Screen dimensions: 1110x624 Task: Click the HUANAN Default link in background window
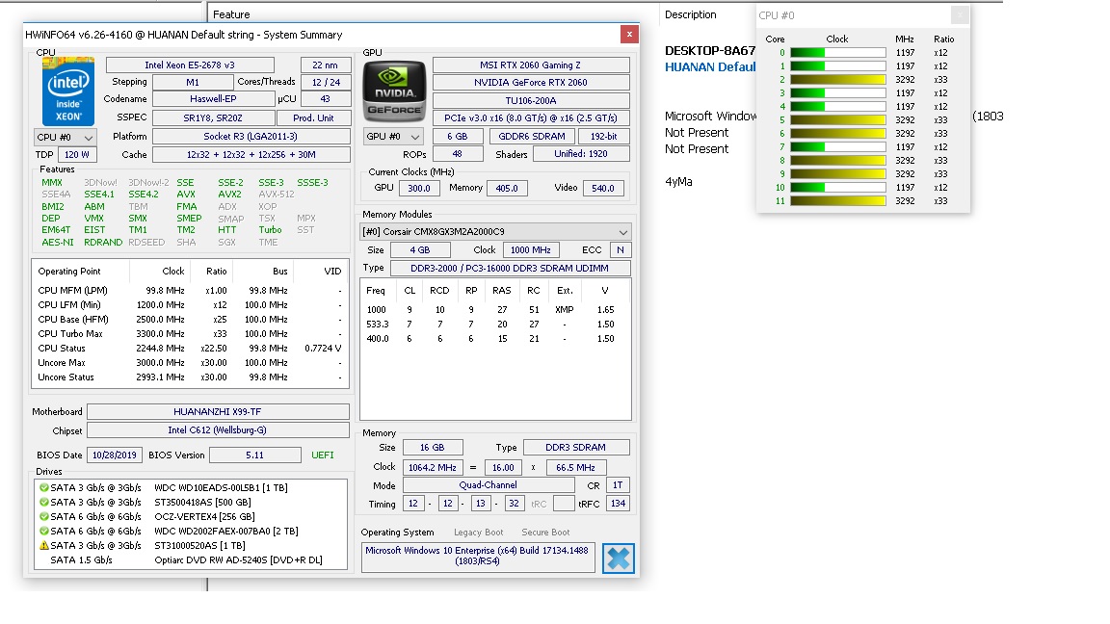(710, 67)
